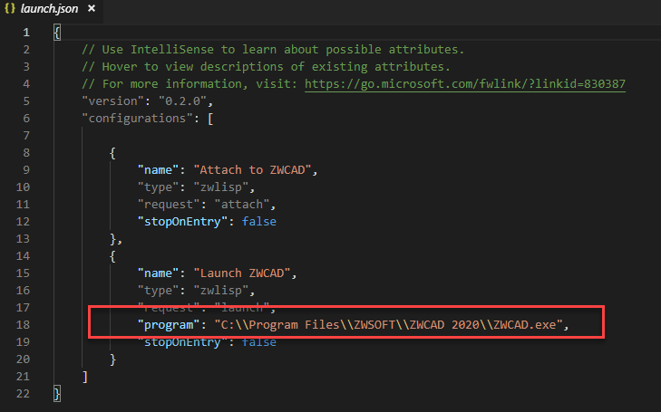661x412 pixels.
Task: Click the opening brace on line 1
Action: tap(57, 33)
